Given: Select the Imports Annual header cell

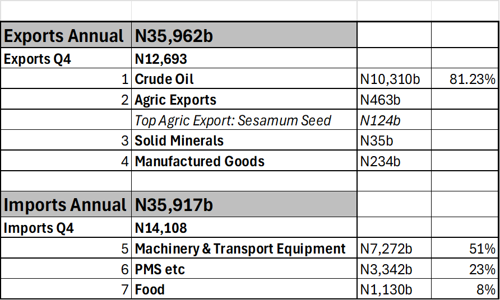Looking at the screenshot, I should pyautogui.click(x=66, y=205).
